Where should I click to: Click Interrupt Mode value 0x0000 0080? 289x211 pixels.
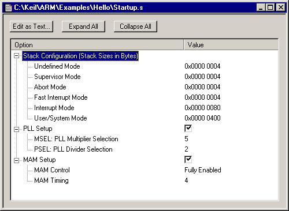[202, 108]
